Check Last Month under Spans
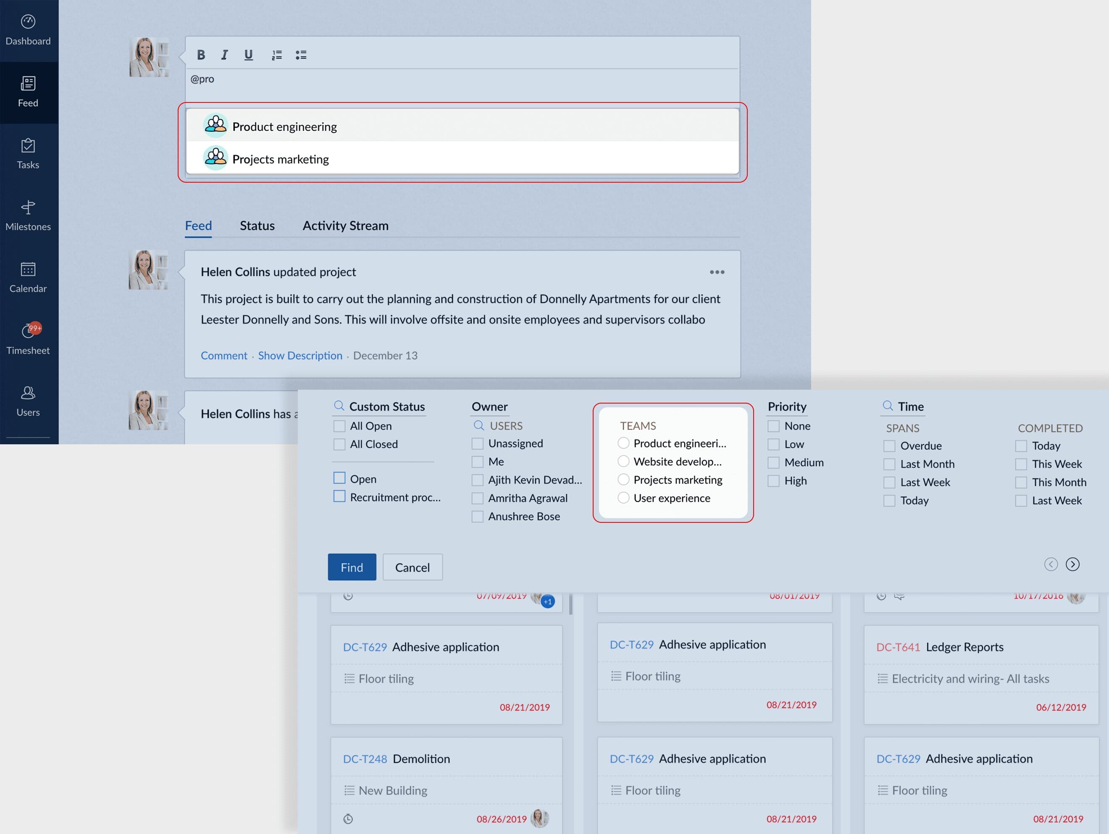 click(889, 464)
